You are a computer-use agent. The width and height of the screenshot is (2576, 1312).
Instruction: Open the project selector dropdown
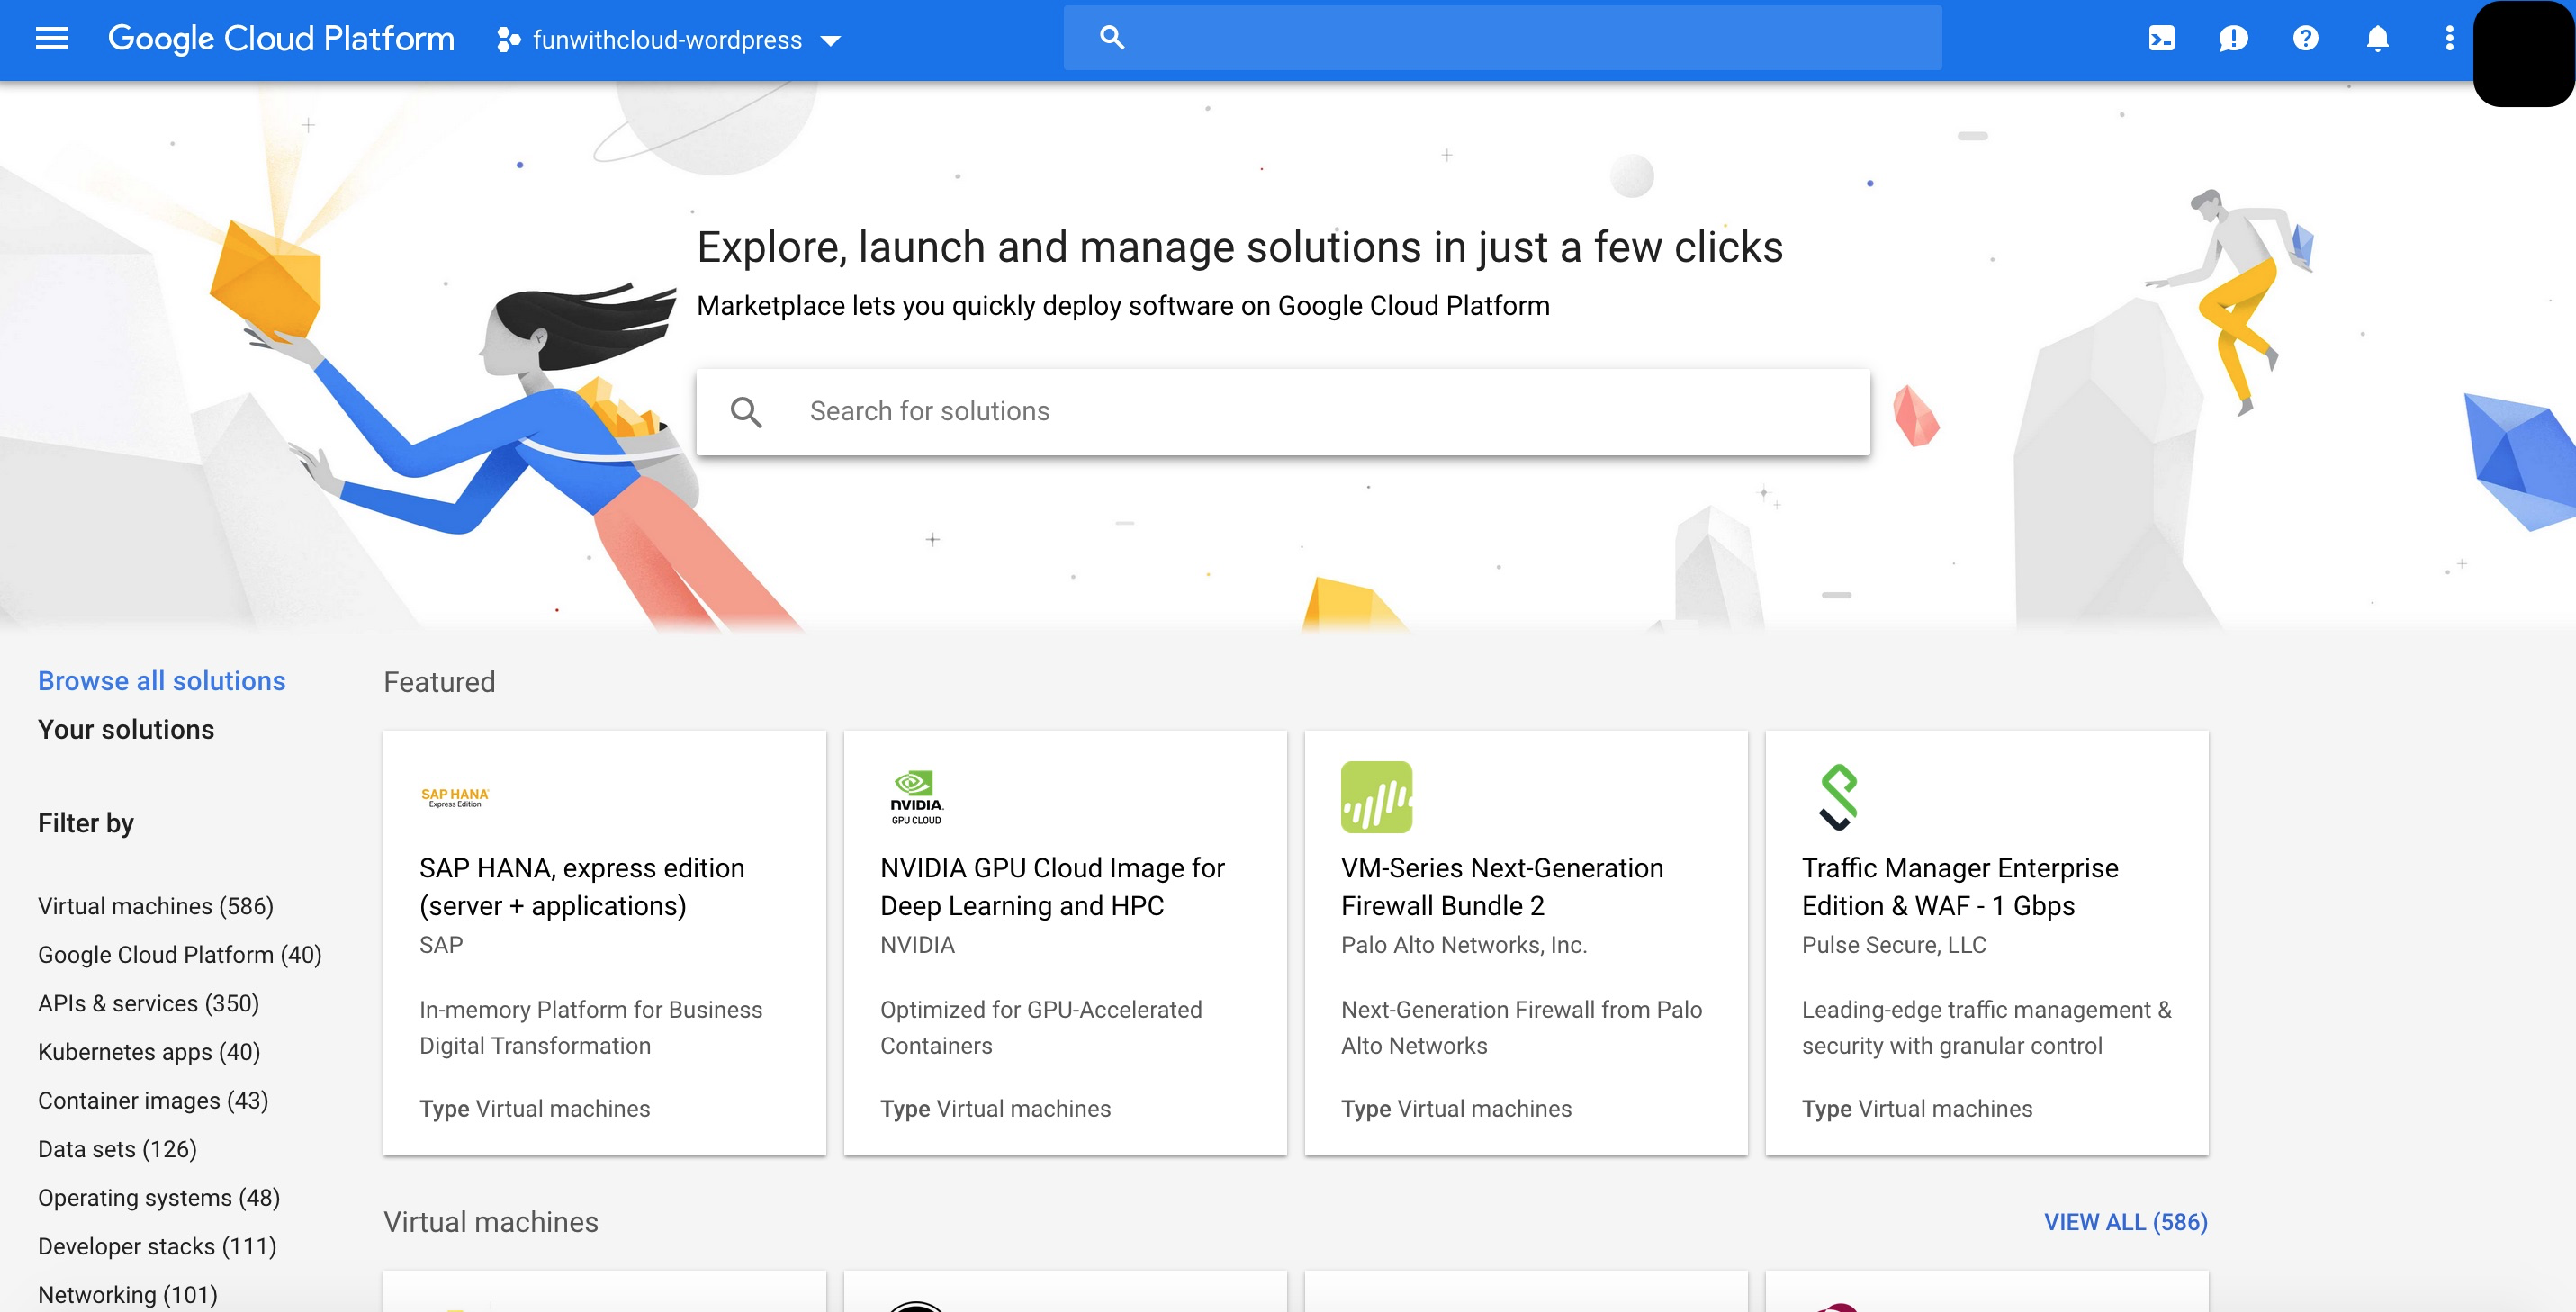(670, 39)
